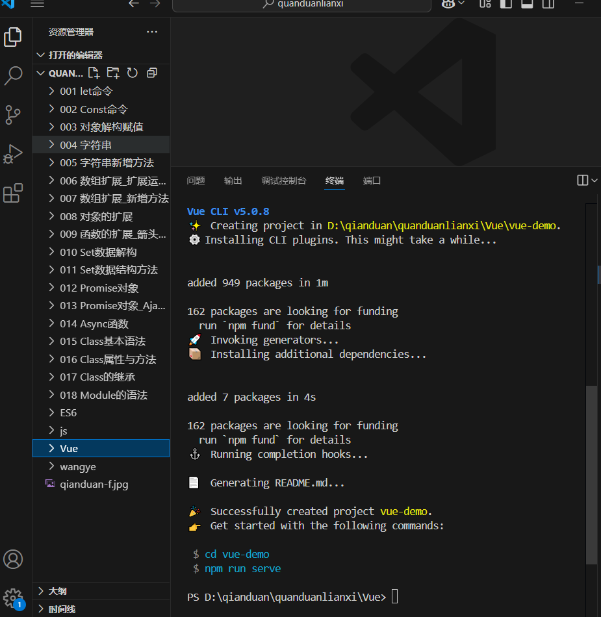Focus the terminal prompt at PS D:\qianduan\quanduanlianxi\Vue>
601x617 pixels.
coord(395,597)
